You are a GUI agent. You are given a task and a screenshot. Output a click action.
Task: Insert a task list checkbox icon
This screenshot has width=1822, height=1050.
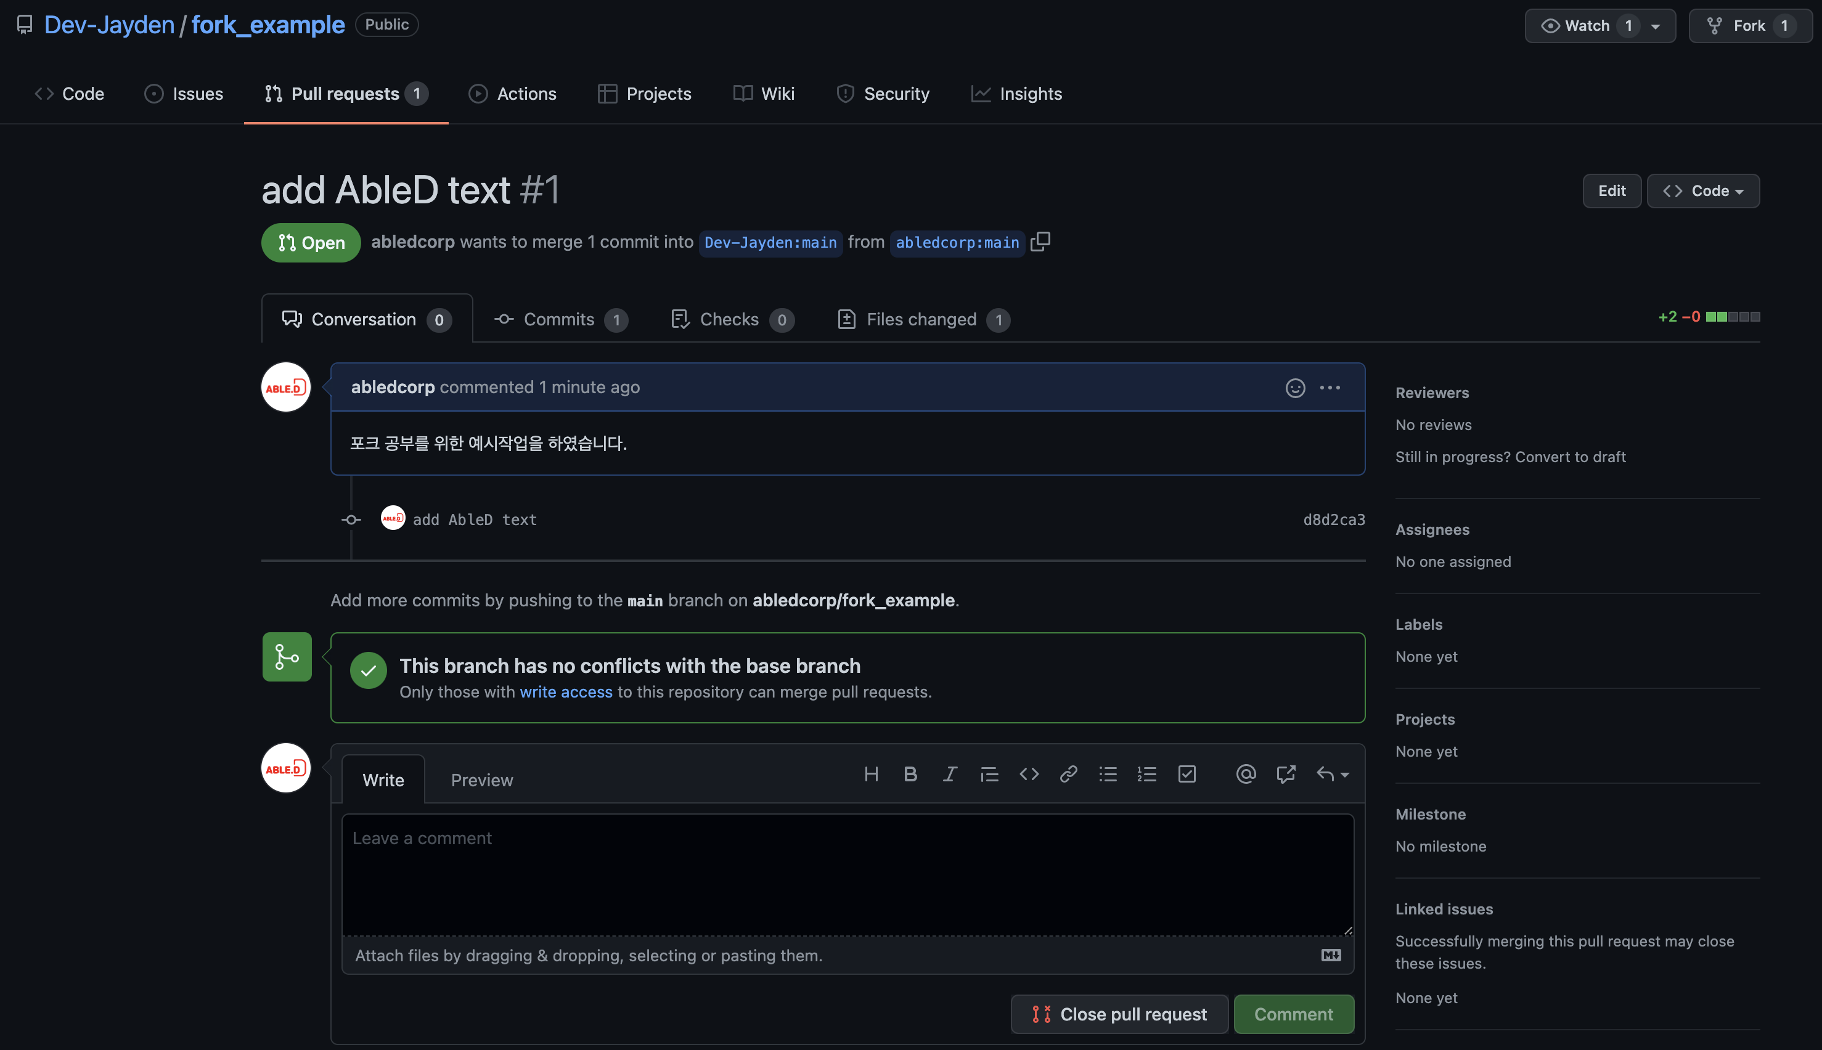[1187, 774]
